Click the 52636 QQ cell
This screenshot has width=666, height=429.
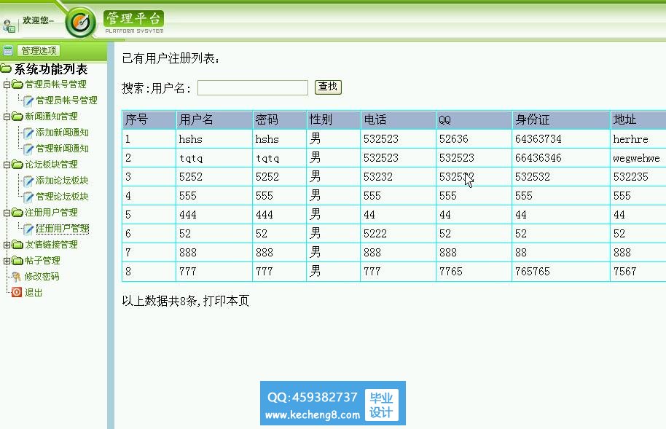[x=474, y=139]
